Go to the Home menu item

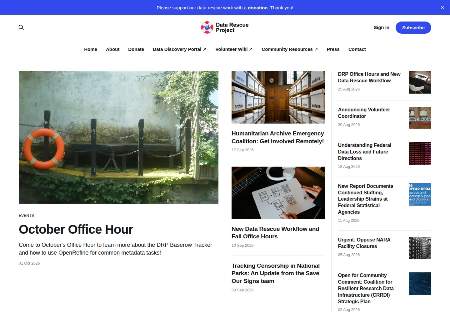pos(91,49)
